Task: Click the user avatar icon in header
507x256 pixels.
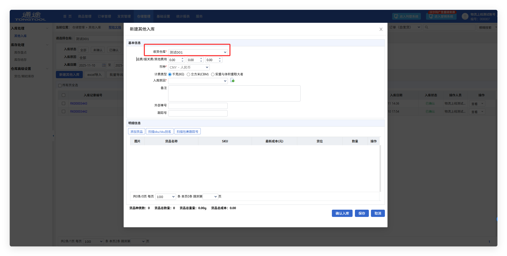Action: (465, 17)
